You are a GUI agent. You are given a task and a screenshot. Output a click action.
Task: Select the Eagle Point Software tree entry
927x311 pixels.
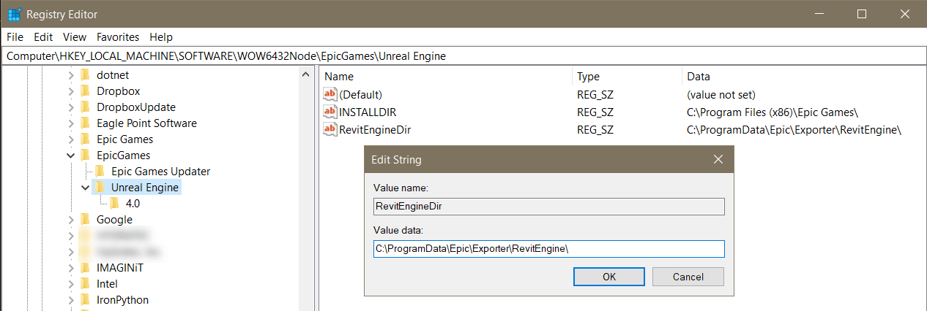tap(146, 123)
